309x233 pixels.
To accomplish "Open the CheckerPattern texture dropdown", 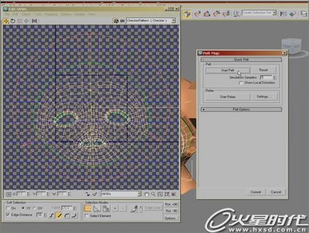I will coord(151,21).
